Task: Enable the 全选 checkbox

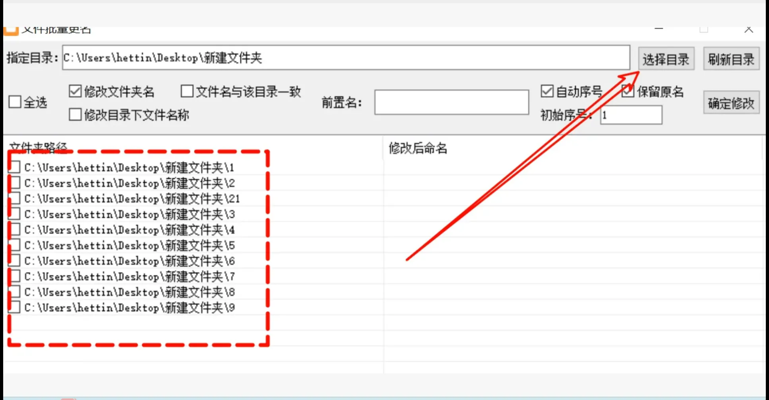Action: (15, 102)
